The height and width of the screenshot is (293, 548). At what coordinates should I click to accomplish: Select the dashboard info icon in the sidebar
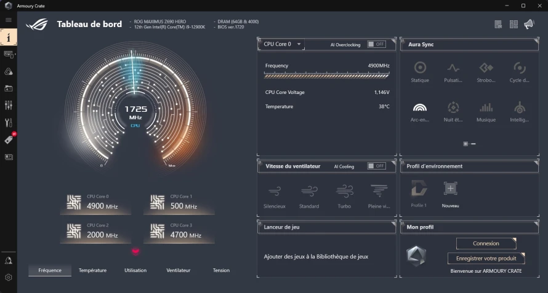tap(9, 37)
